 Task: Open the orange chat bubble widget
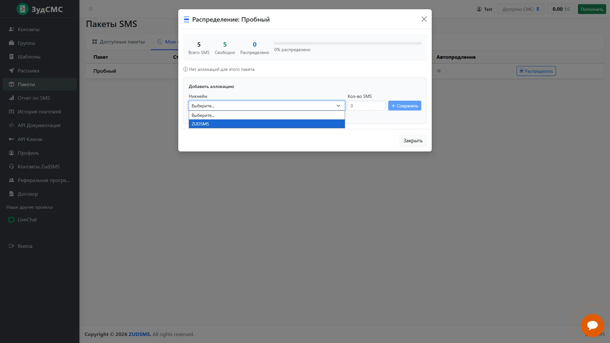click(x=593, y=325)
